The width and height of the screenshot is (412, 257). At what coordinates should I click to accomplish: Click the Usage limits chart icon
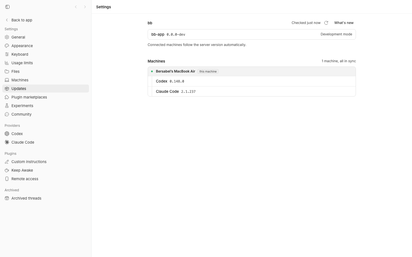click(x=7, y=63)
